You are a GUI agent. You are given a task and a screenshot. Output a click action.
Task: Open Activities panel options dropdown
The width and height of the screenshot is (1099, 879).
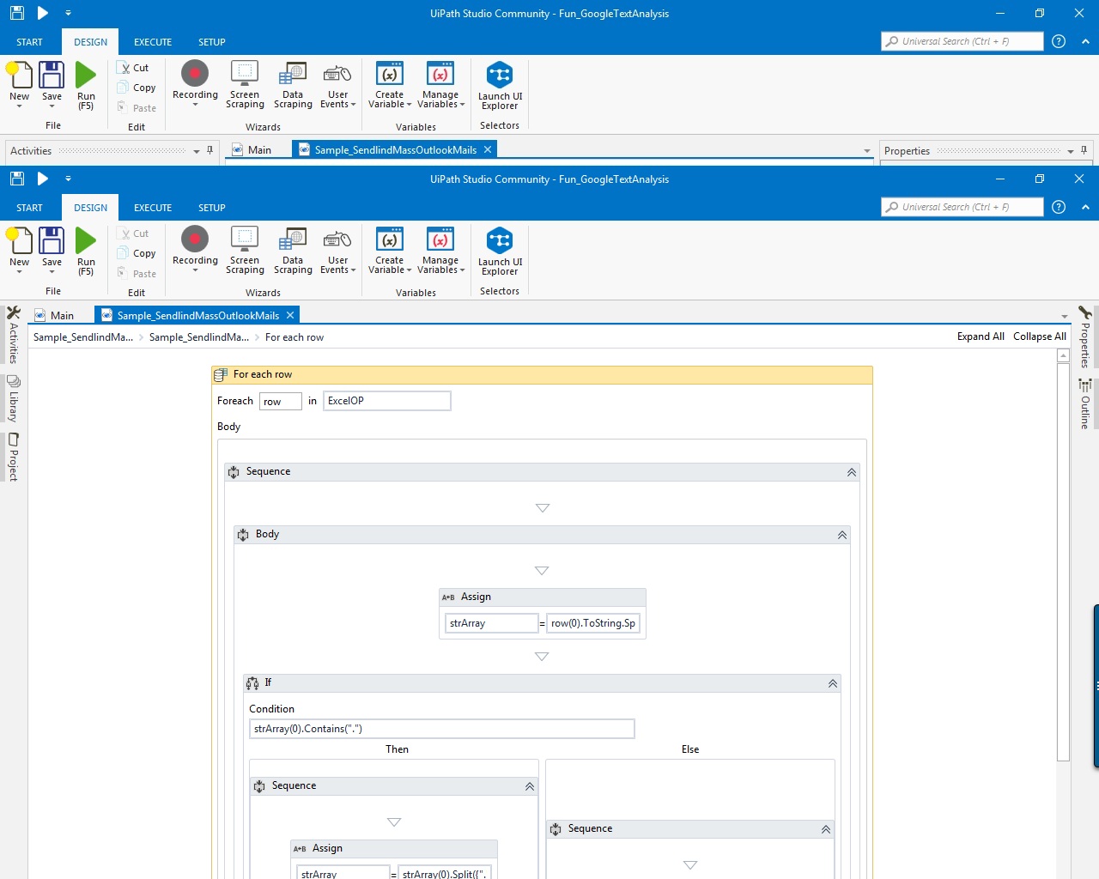tap(197, 151)
